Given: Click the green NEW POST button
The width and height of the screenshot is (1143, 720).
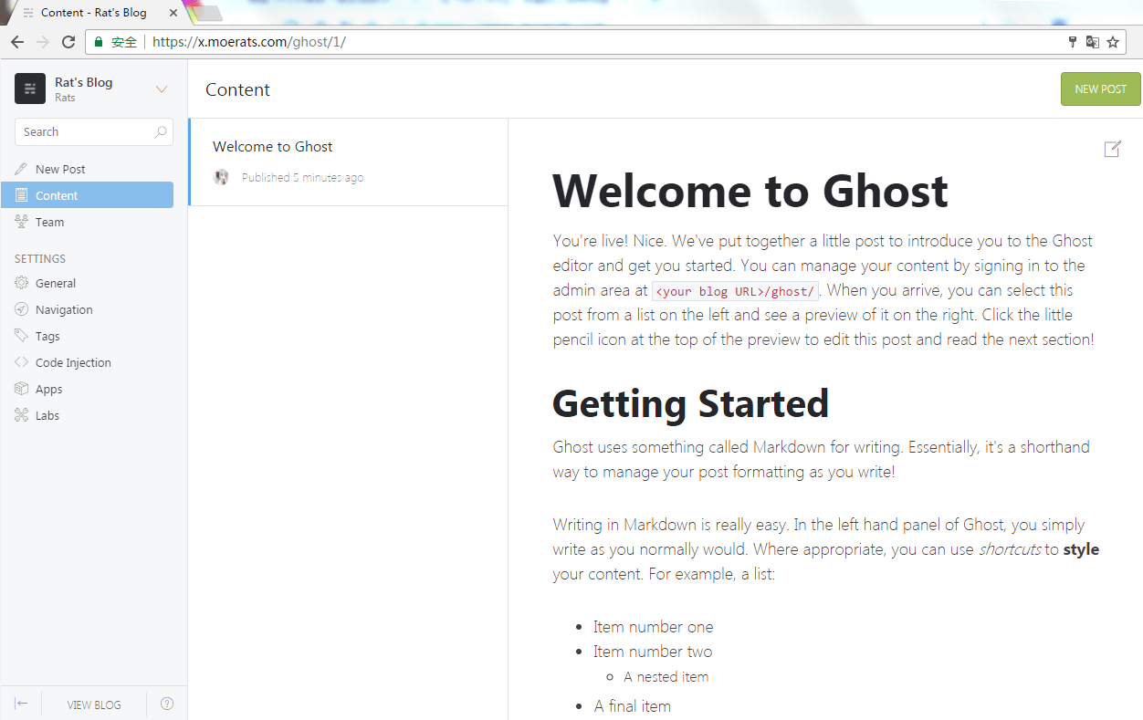Looking at the screenshot, I should click(1101, 89).
